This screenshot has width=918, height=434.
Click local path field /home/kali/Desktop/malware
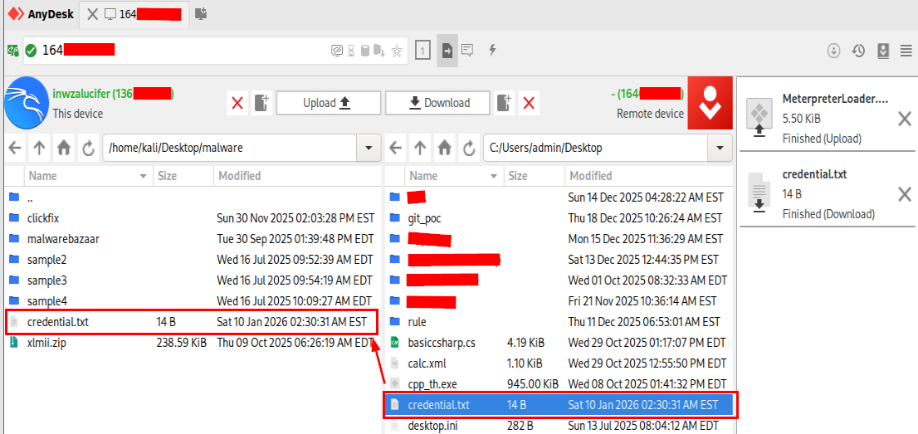tap(229, 149)
